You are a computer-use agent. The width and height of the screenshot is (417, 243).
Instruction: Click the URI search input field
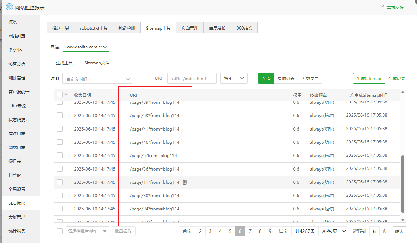(192, 78)
